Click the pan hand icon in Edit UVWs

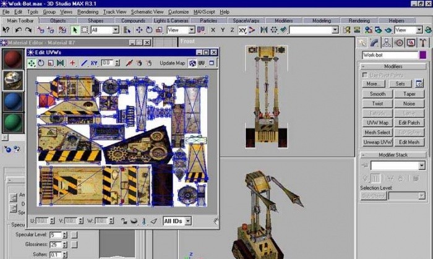pyautogui.click(x=216, y=221)
